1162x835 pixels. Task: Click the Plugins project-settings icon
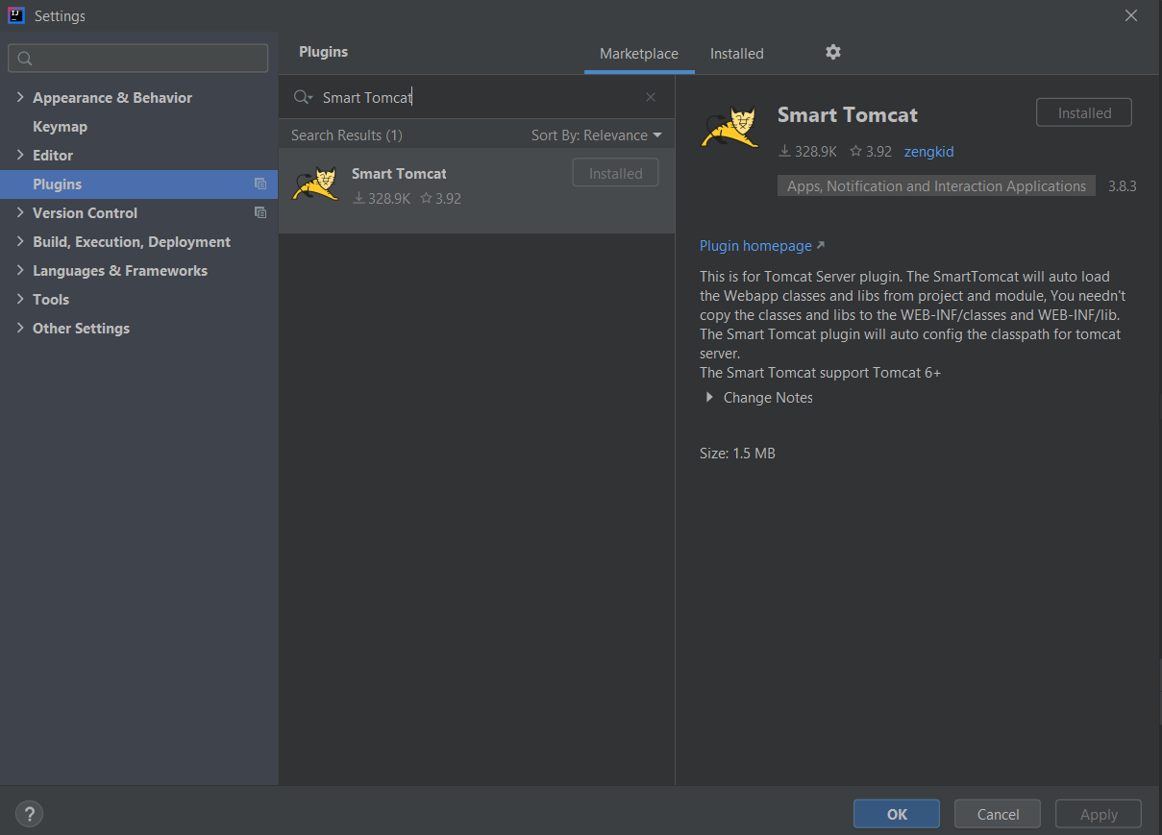pos(260,184)
